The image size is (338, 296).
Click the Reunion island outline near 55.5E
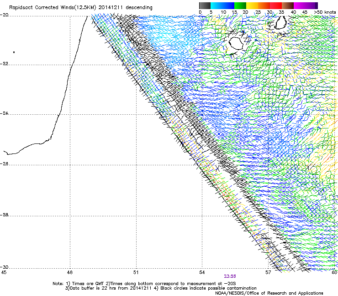point(236,43)
